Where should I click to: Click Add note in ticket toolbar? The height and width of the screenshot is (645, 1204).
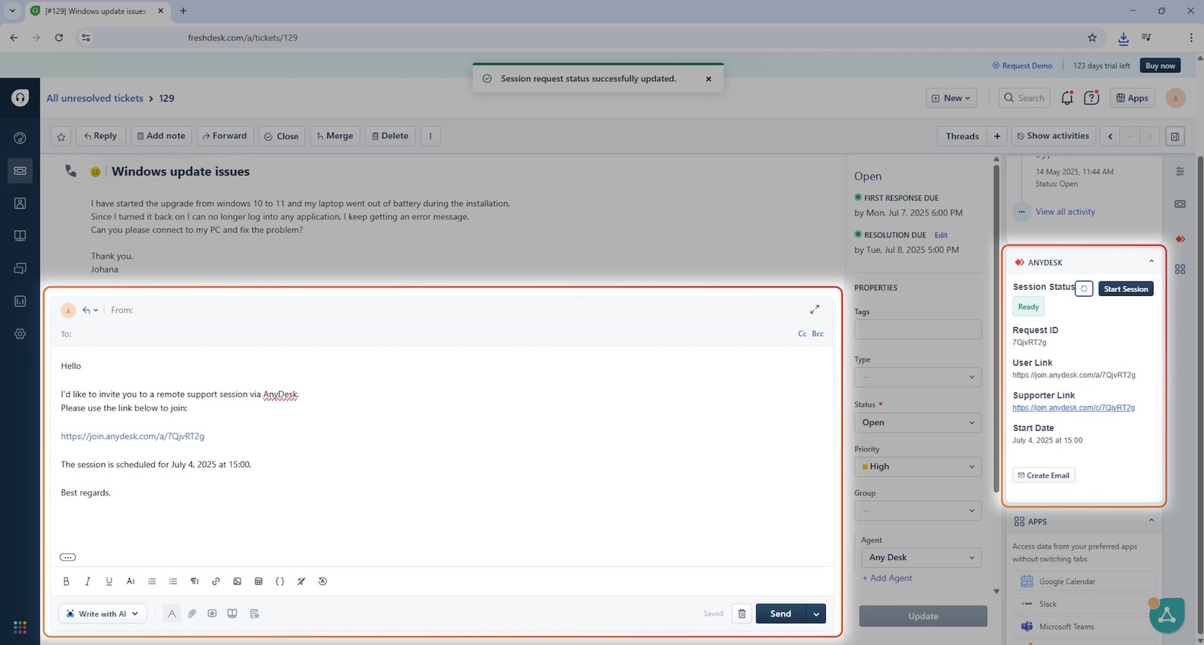coord(161,136)
